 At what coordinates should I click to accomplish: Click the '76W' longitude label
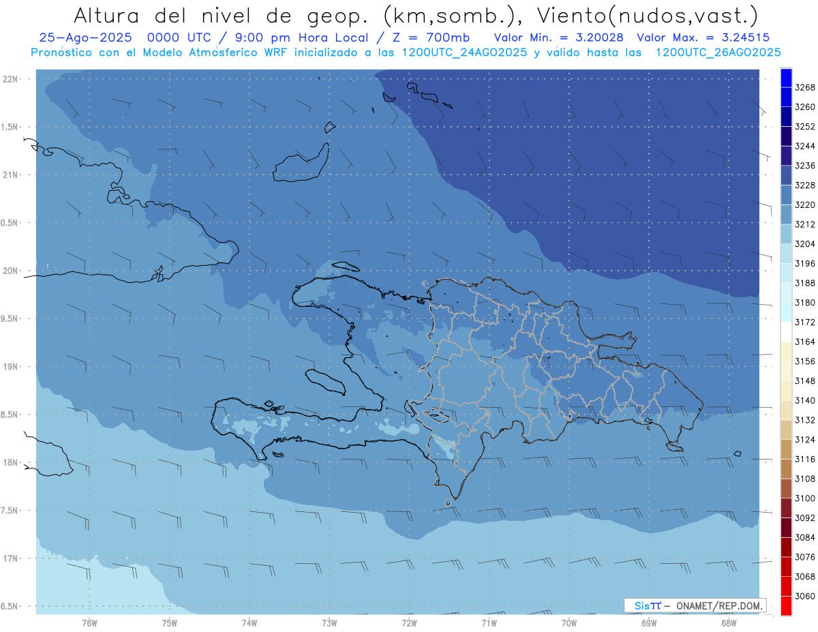point(89,622)
